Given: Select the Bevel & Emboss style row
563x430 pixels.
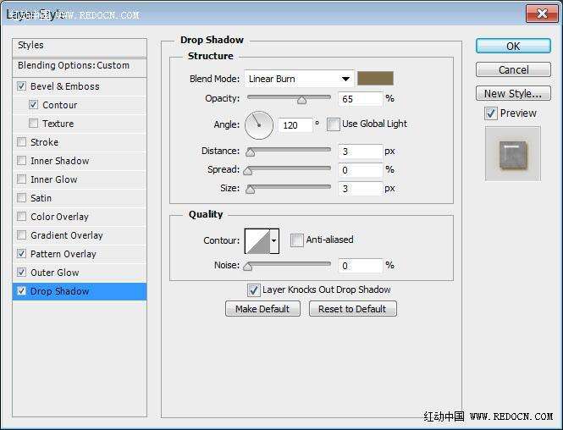Looking at the screenshot, I should (x=80, y=86).
